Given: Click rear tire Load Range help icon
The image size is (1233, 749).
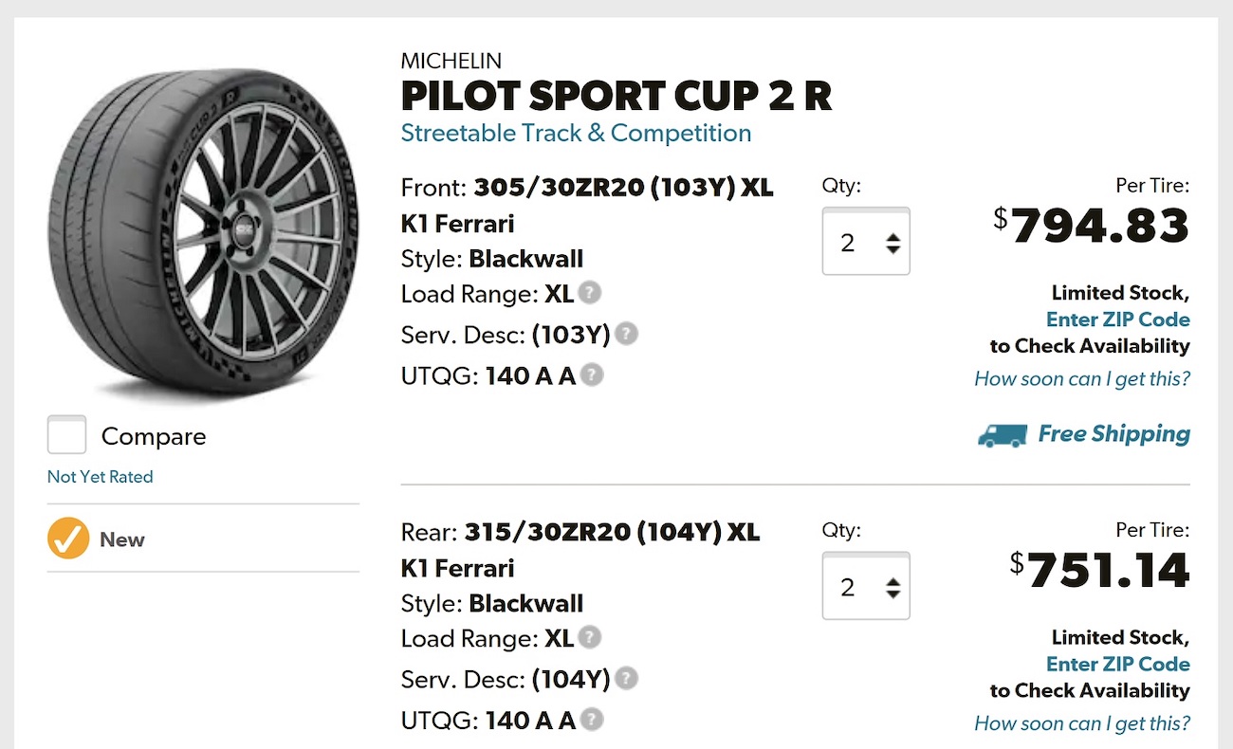Looking at the screenshot, I should (x=590, y=637).
